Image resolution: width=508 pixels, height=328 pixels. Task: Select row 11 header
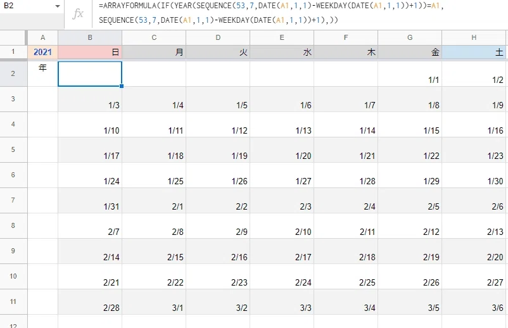click(x=13, y=302)
